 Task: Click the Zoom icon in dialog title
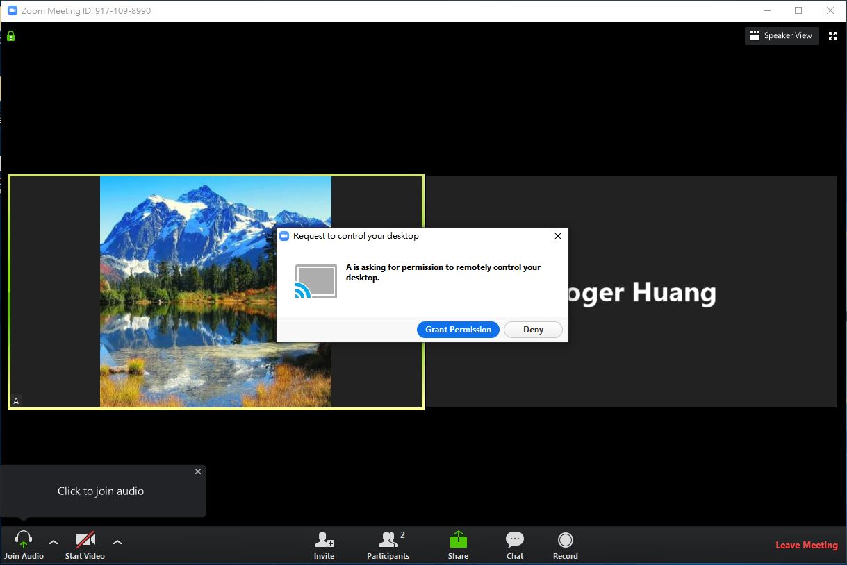[283, 236]
